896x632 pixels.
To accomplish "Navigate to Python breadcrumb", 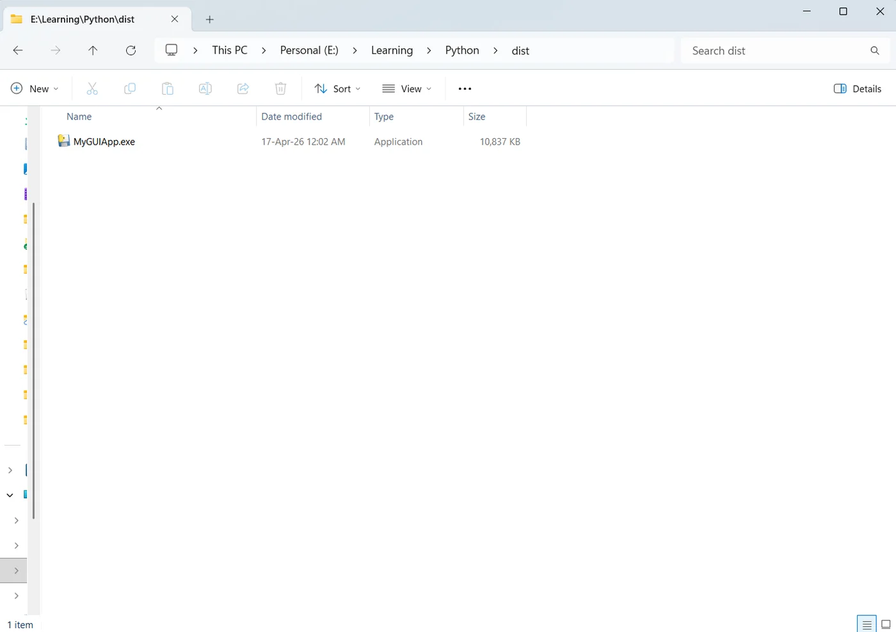I will pyautogui.click(x=462, y=51).
